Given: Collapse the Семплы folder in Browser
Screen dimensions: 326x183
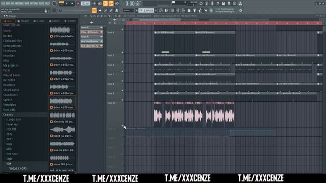Looking at the screenshot, I should [x=9, y=114].
